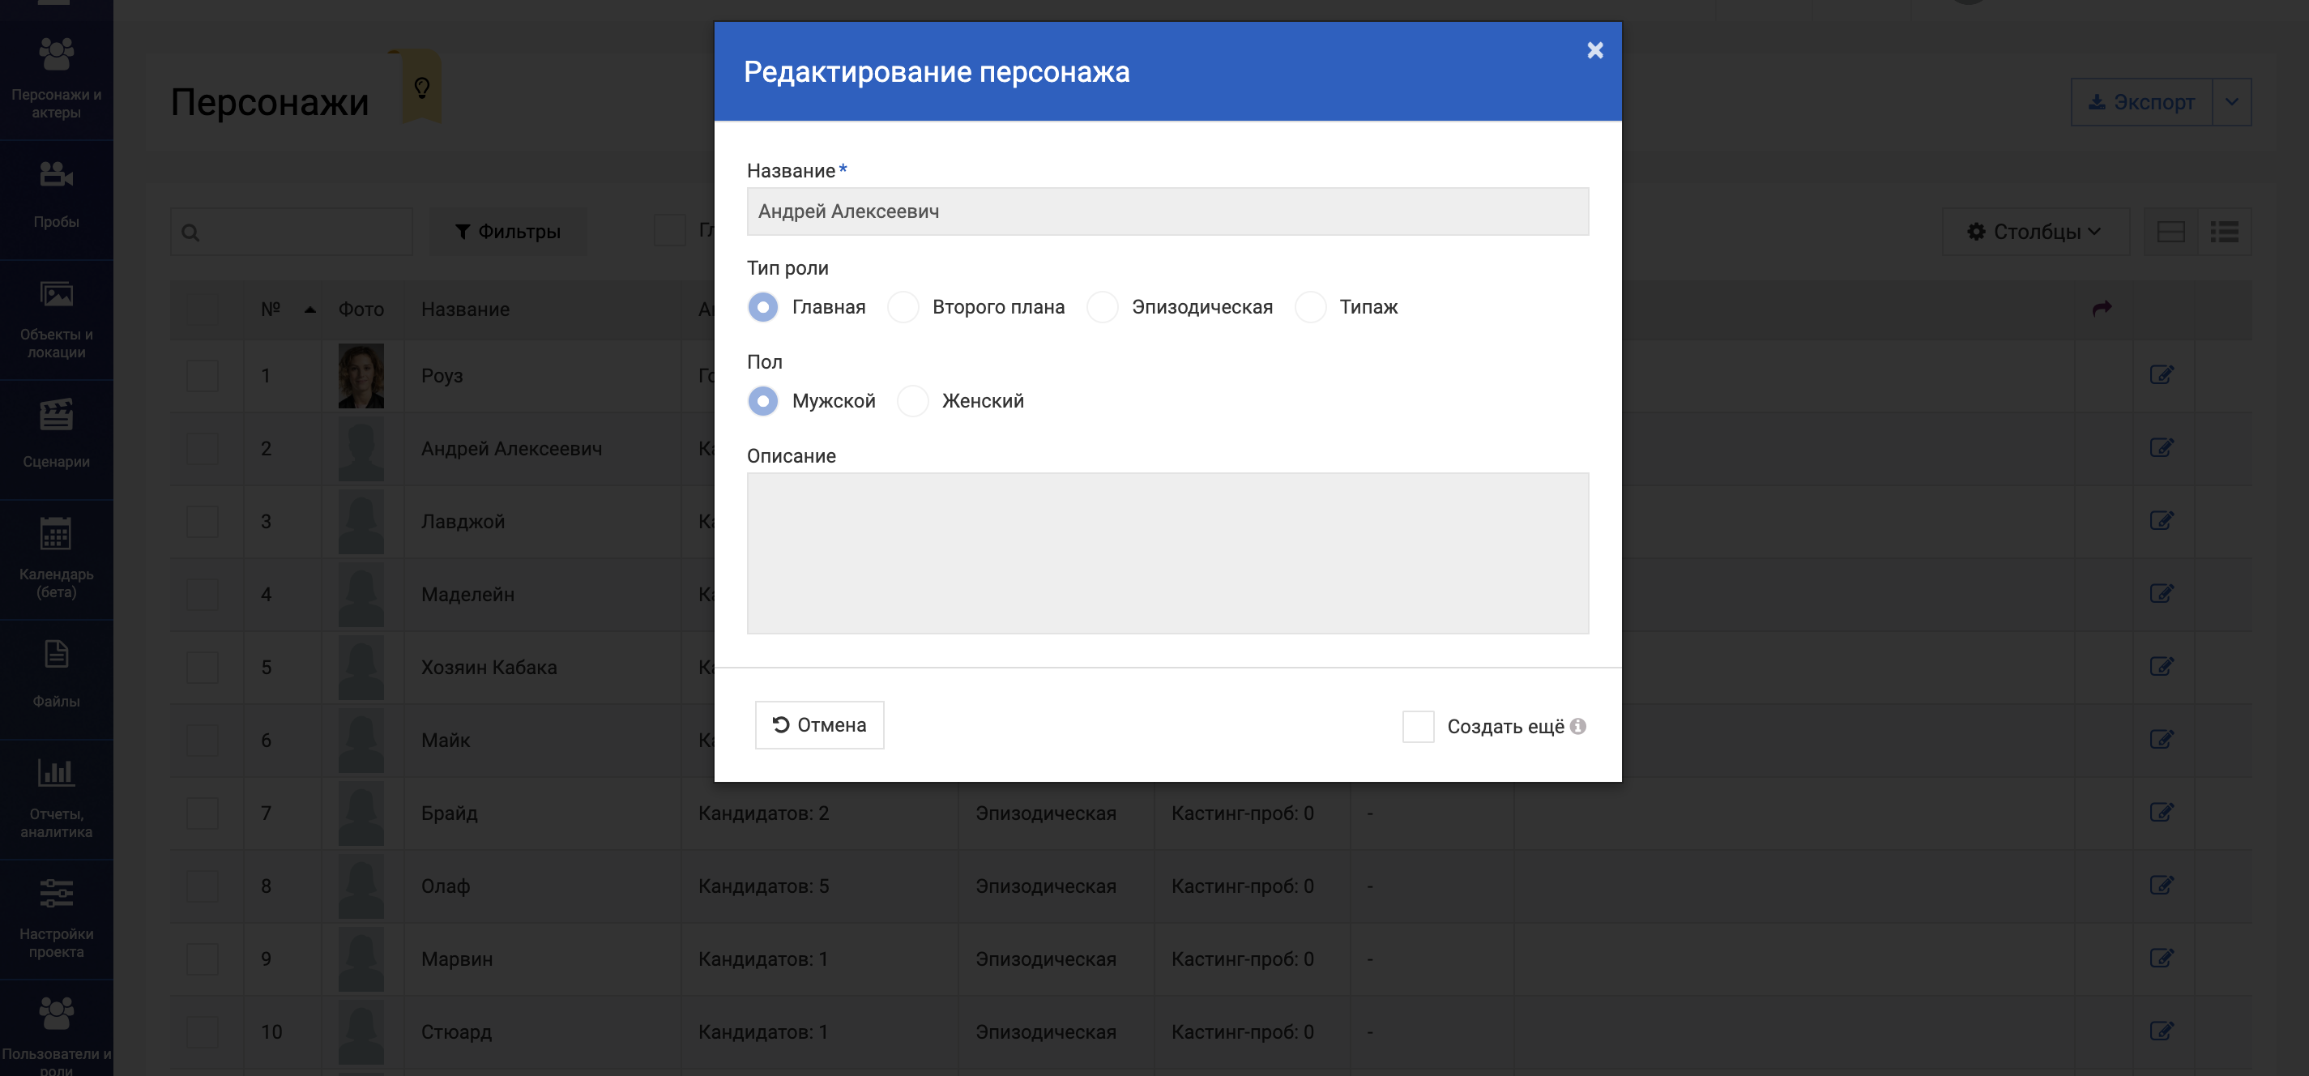Open Объекты и локации sidebar section
Screen dimensions: 2309x1076
pos(57,318)
